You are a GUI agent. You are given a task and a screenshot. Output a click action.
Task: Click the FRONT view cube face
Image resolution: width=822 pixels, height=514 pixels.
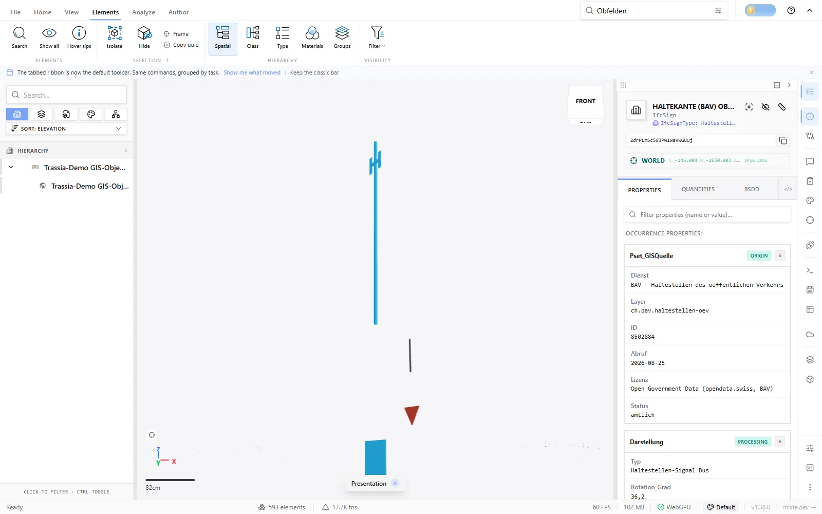click(586, 101)
